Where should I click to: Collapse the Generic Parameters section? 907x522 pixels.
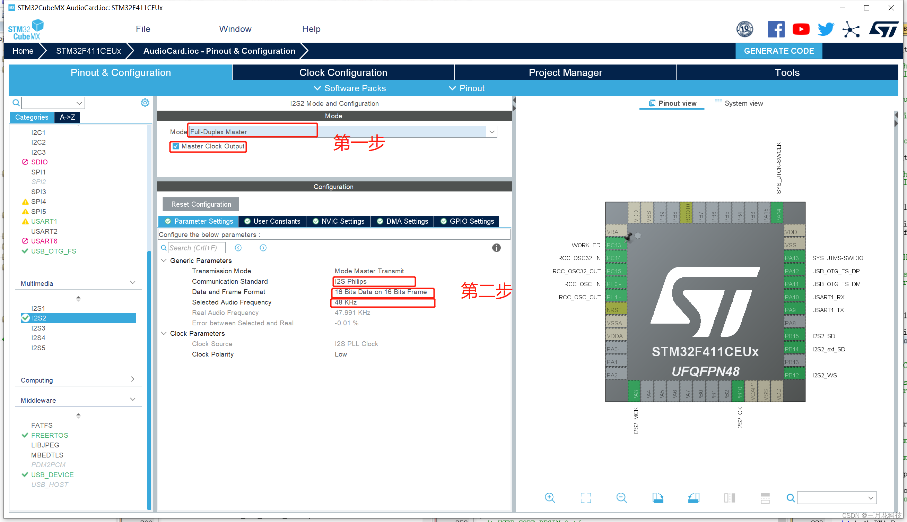[x=164, y=260]
